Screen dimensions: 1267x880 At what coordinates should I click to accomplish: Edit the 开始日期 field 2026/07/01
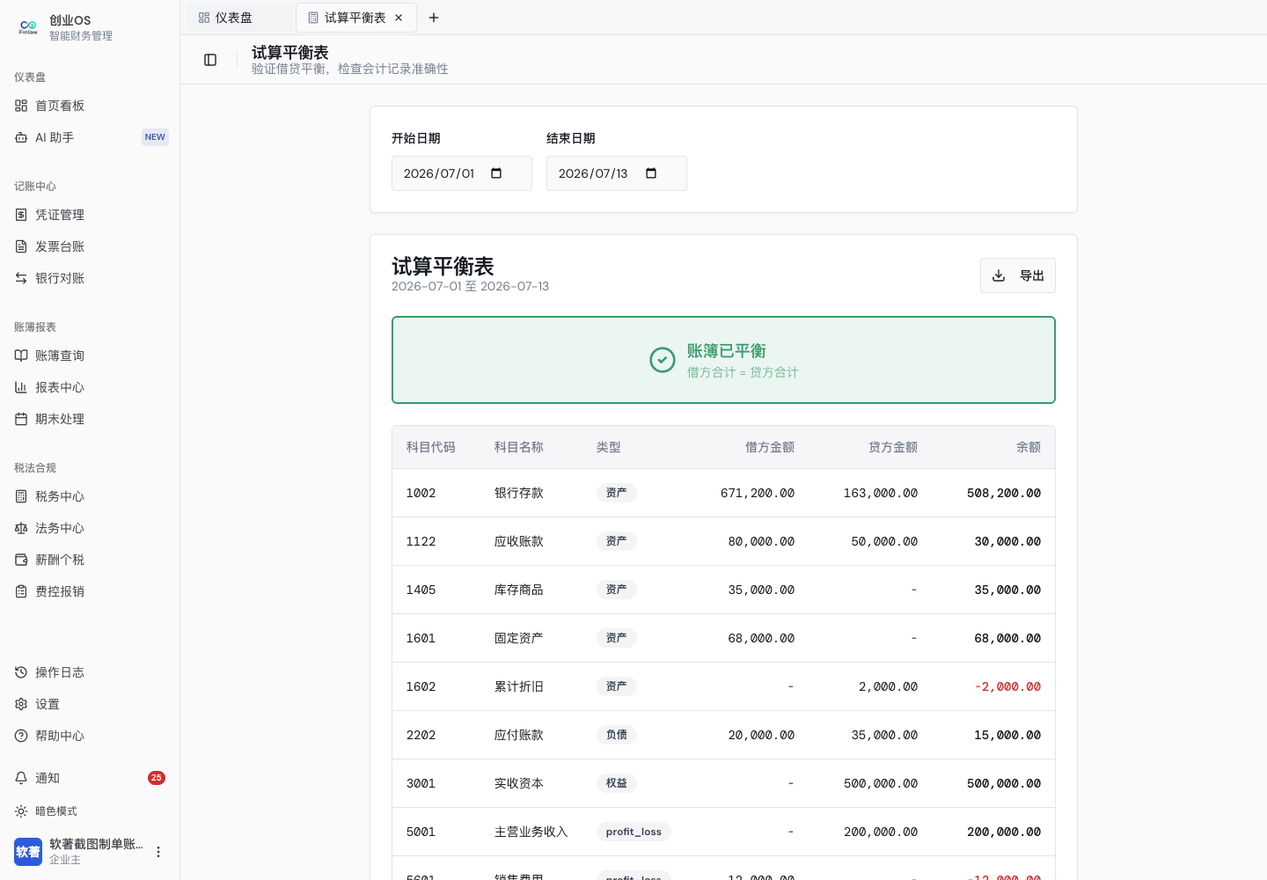pos(462,173)
